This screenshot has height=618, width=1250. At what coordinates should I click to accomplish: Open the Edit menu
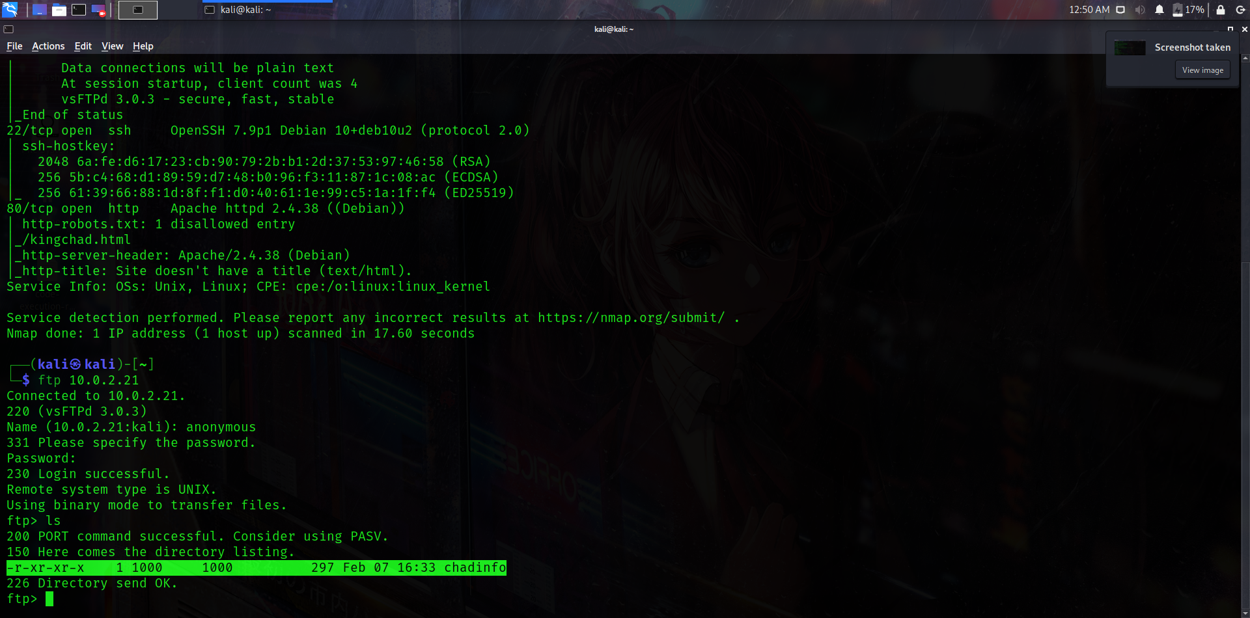pyautogui.click(x=83, y=46)
